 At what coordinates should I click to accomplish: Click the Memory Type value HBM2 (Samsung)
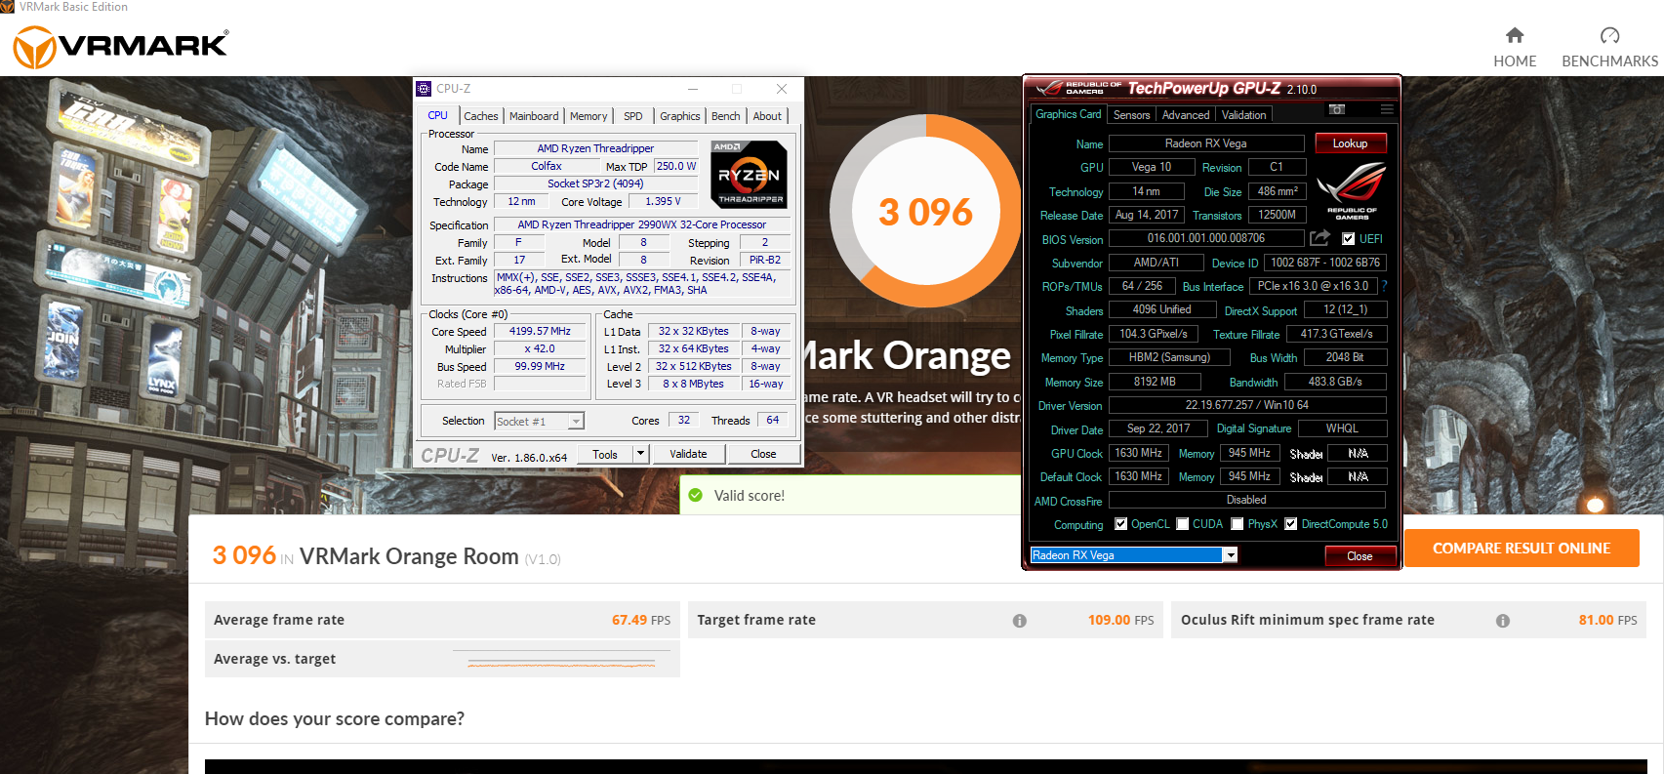tap(1169, 357)
